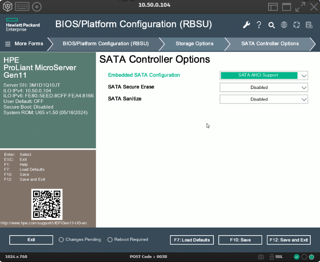Click the QR code image
This screenshot has width=320, height=262.
[x=47, y=204]
